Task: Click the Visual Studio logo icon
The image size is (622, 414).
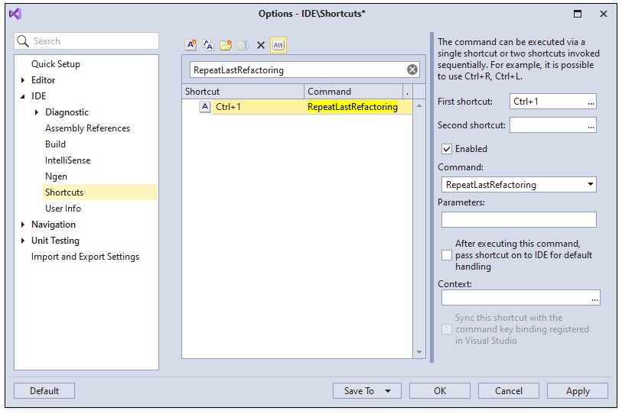Action: (x=15, y=14)
